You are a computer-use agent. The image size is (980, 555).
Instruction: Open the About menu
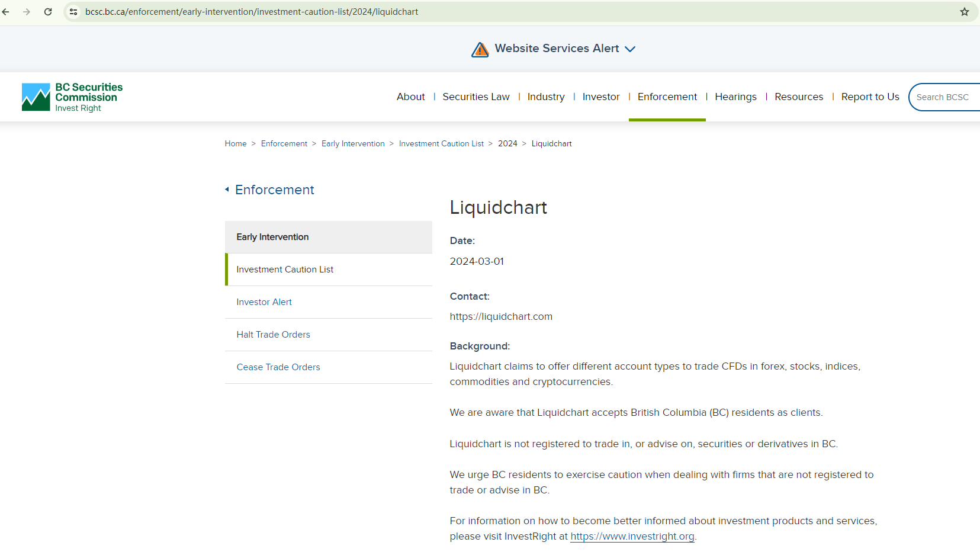tap(411, 97)
